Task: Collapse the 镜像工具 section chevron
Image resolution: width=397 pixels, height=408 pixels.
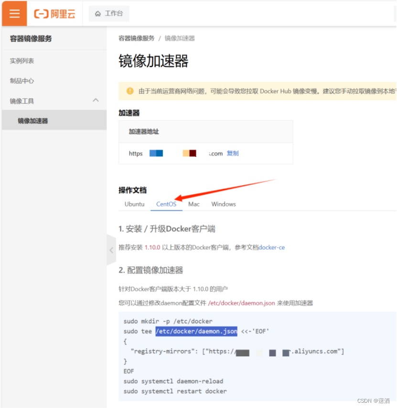Action: click(96, 100)
